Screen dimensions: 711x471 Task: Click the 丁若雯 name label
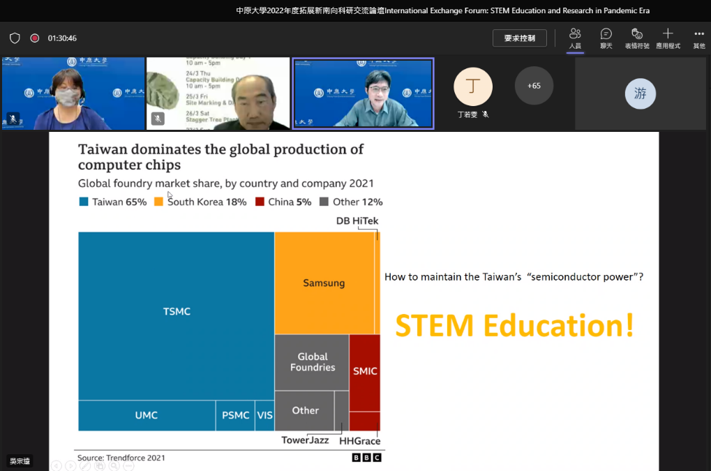click(x=467, y=114)
